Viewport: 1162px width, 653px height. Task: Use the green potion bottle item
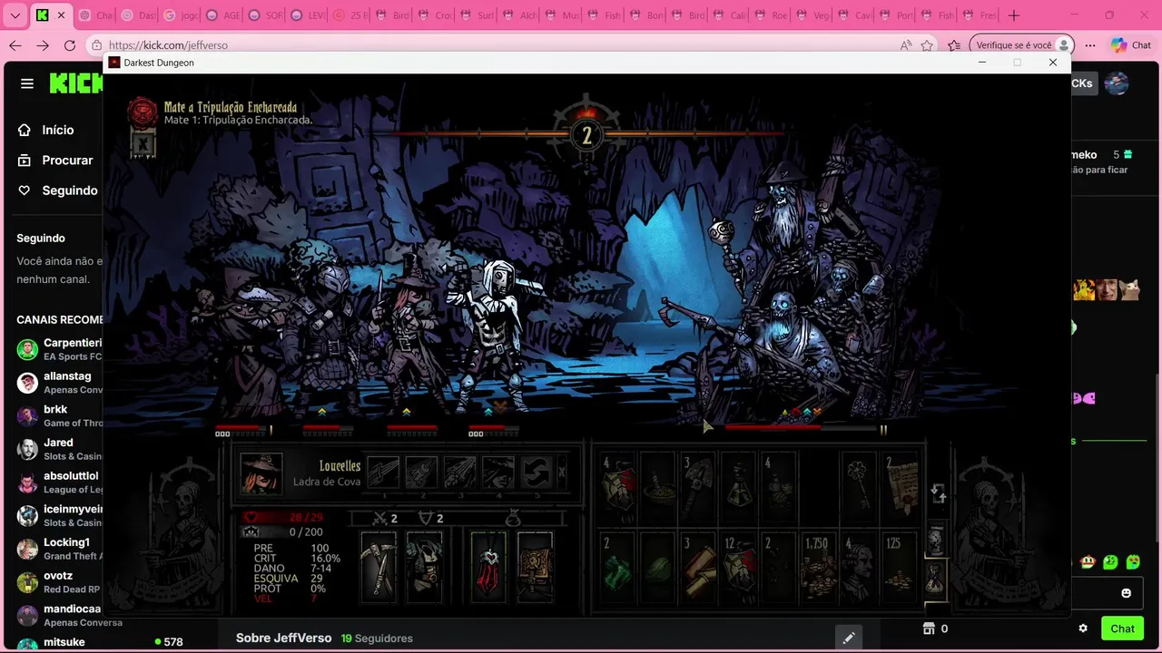click(x=739, y=485)
